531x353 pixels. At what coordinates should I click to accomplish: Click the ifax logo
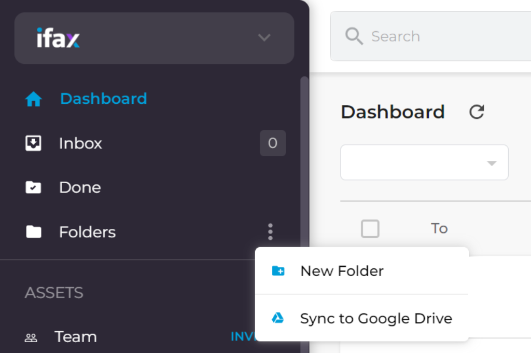58,38
